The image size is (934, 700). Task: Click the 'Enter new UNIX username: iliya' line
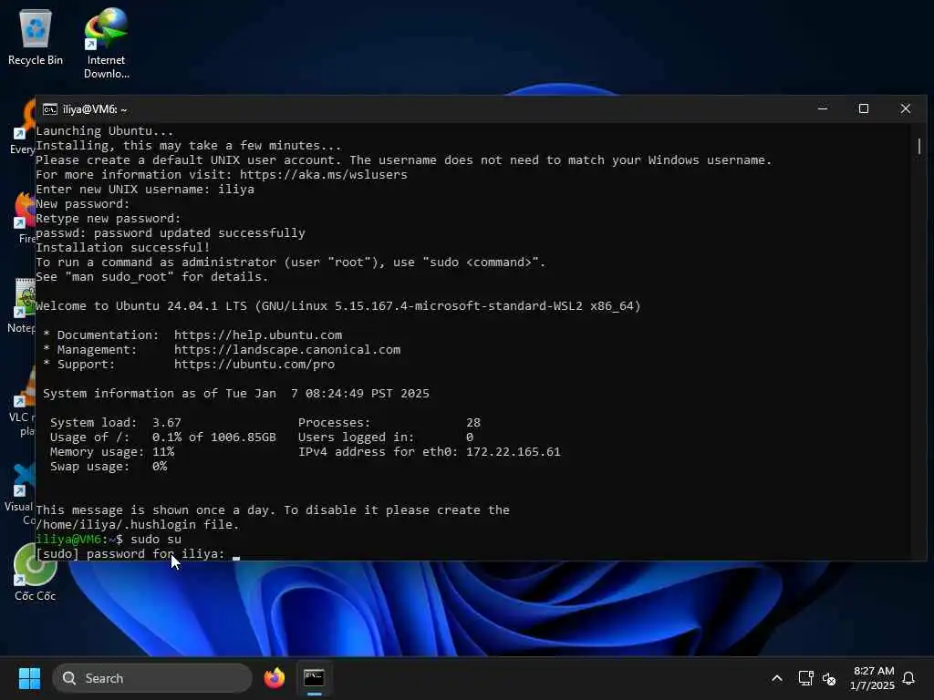(x=145, y=190)
